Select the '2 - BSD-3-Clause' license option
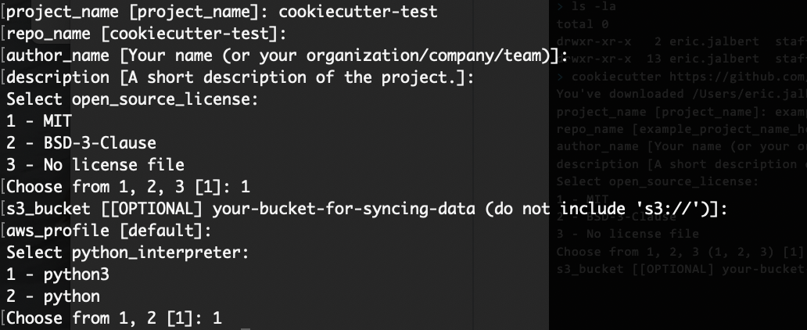 81,143
